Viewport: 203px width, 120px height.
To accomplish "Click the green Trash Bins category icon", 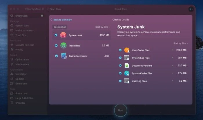I will [x=64, y=46].
